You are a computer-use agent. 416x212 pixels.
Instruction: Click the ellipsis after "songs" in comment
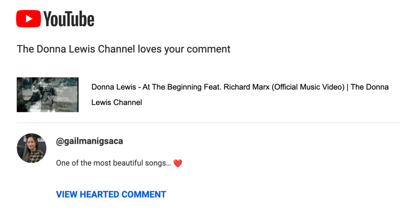(x=169, y=164)
